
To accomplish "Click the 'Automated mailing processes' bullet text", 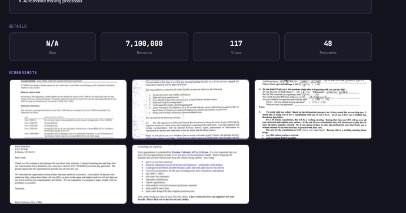I will coord(52,1).
